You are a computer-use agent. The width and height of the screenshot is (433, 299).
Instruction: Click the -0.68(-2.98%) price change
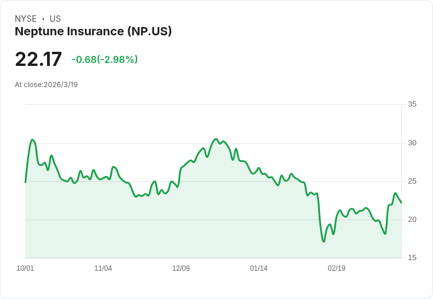point(105,59)
